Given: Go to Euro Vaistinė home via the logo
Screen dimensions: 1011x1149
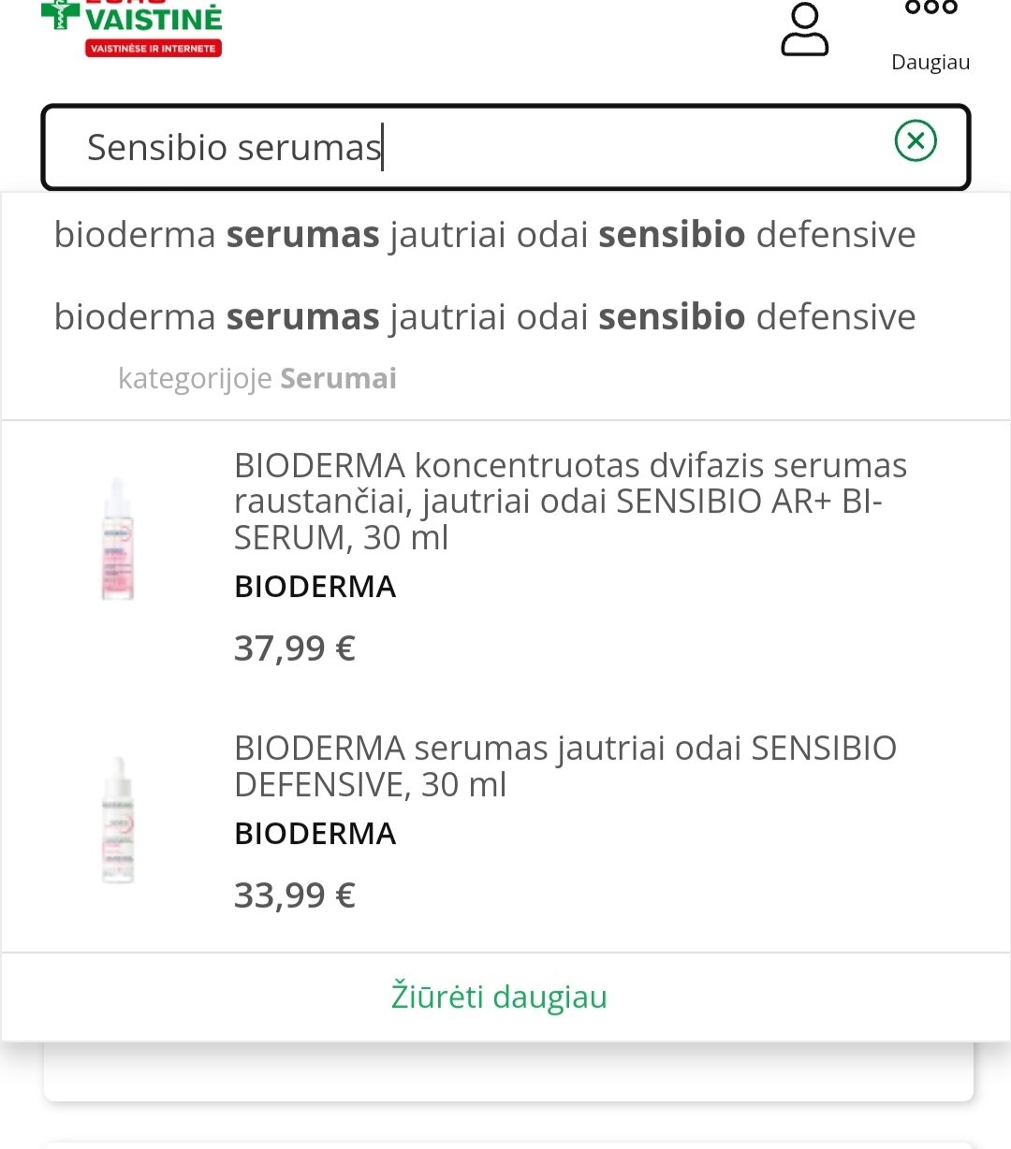Looking at the screenshot, I should pos(132,28).
